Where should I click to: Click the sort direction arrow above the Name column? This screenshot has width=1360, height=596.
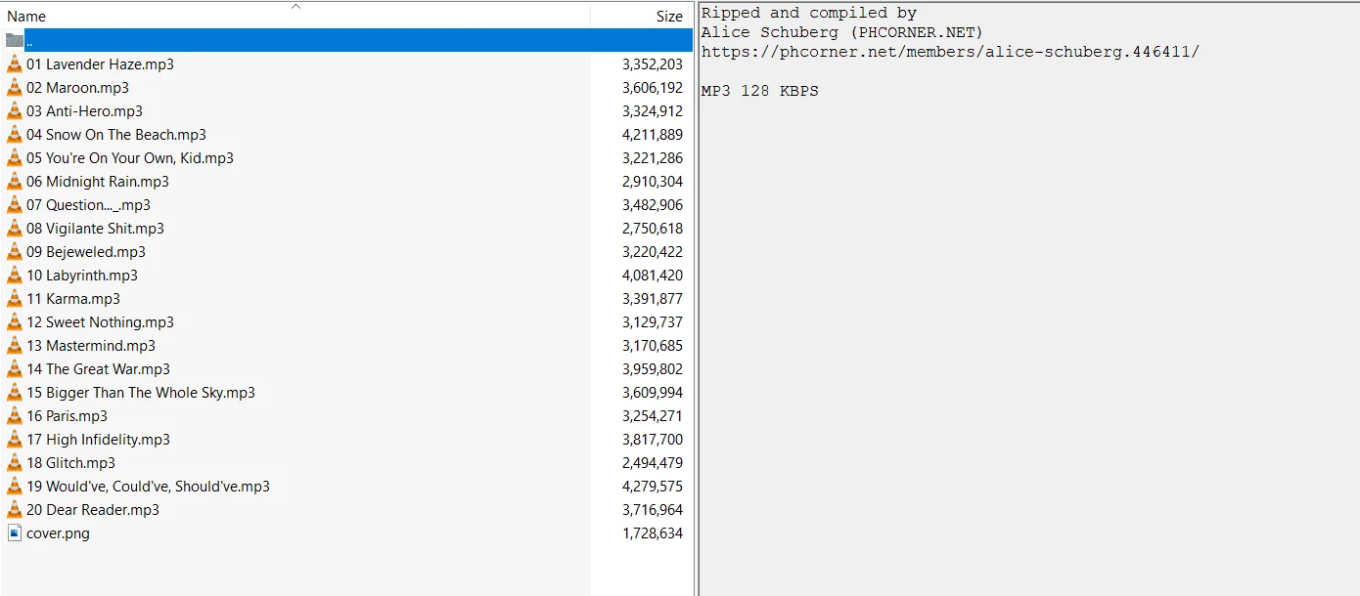tap(295, 6)
